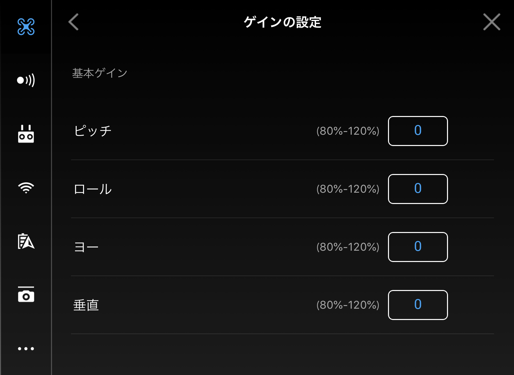Select the ロール gain value field
The image size is (514, 375).
coord(418,189)
